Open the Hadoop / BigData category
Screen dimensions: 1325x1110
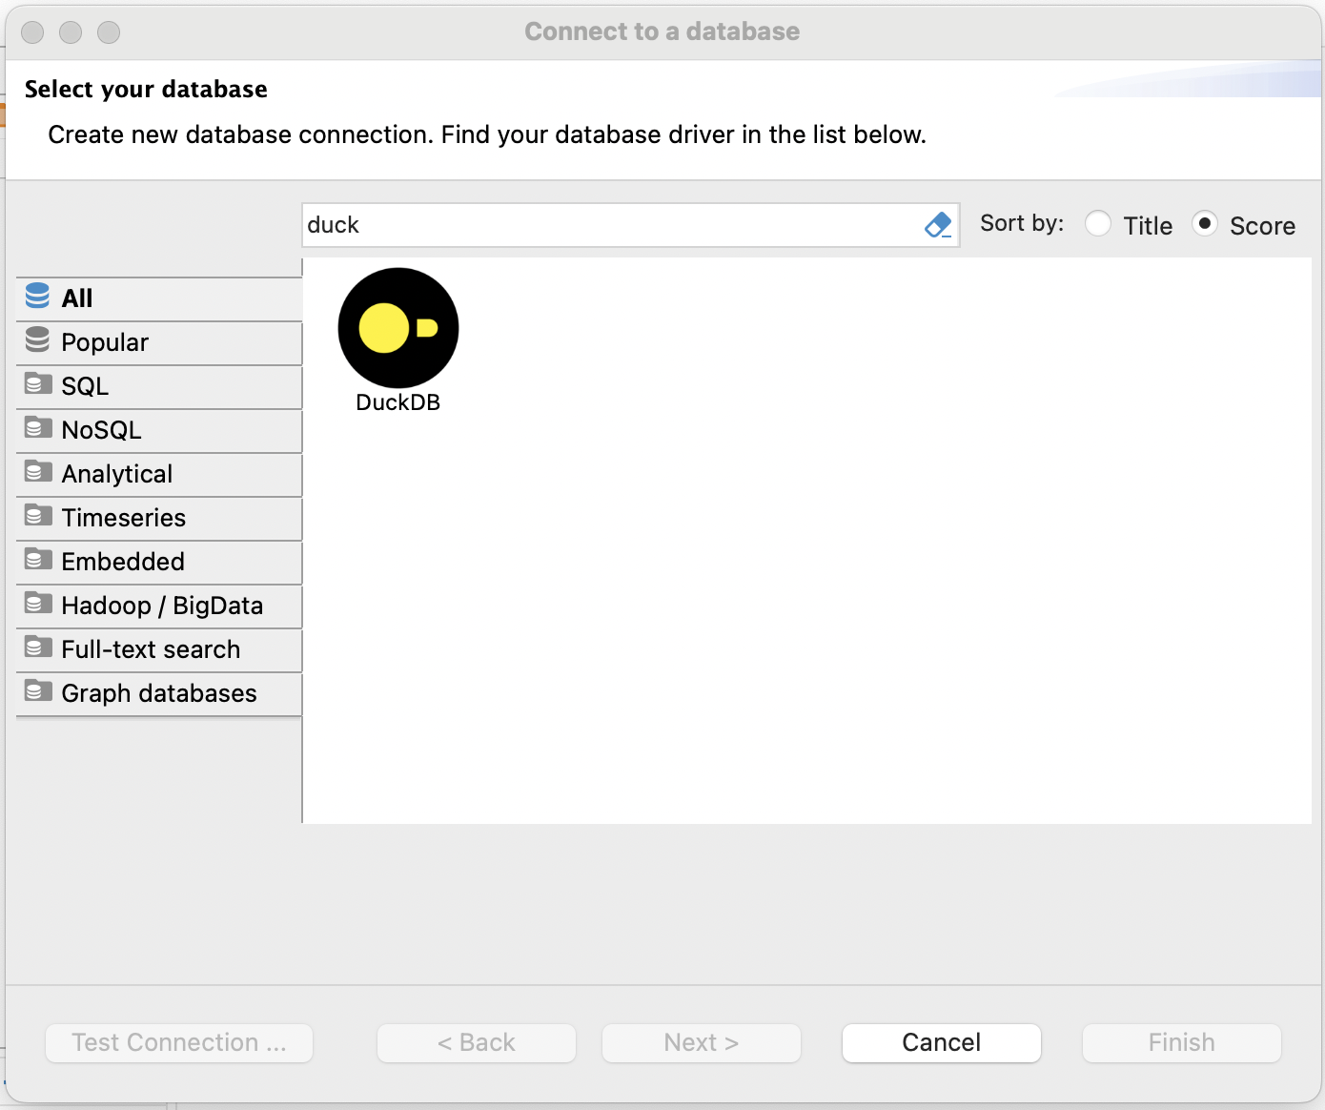point(159,606)
